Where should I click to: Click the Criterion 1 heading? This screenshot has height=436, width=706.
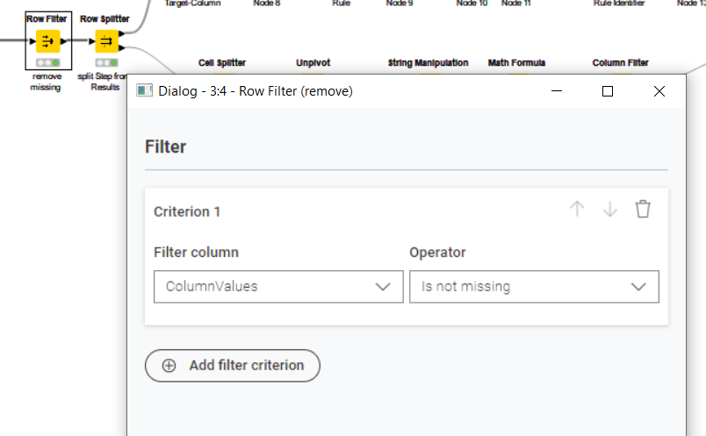pos(187,211)
